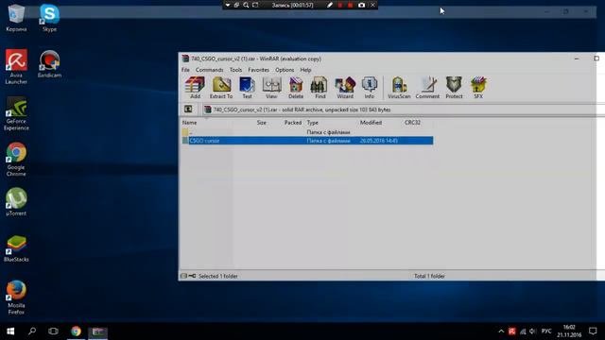This screenshot has height=340, width=605.
Task: Open Skype desktop shortcut
Action: pos(49,18)
